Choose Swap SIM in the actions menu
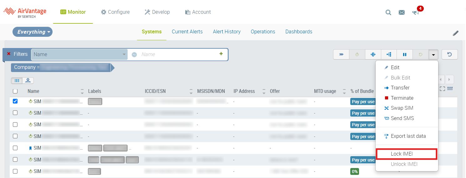 [x=402, y=108]
